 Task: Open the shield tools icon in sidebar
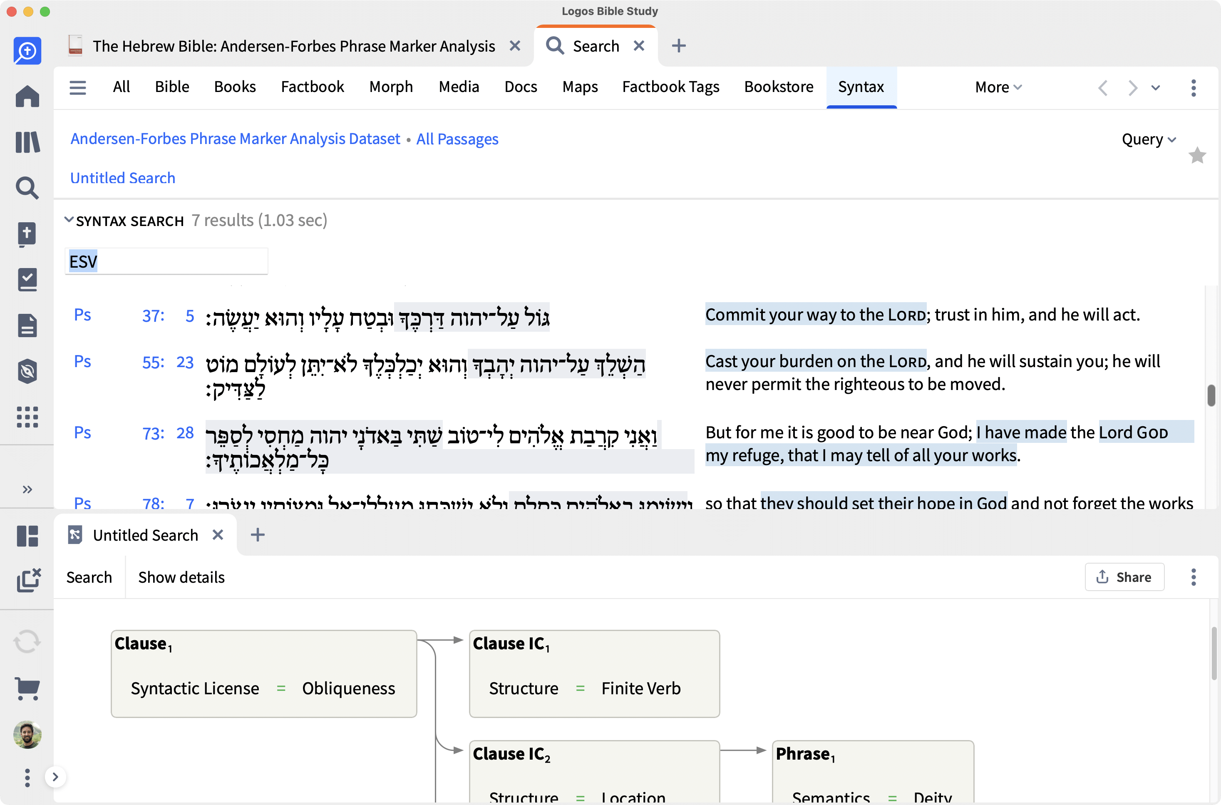27,371
